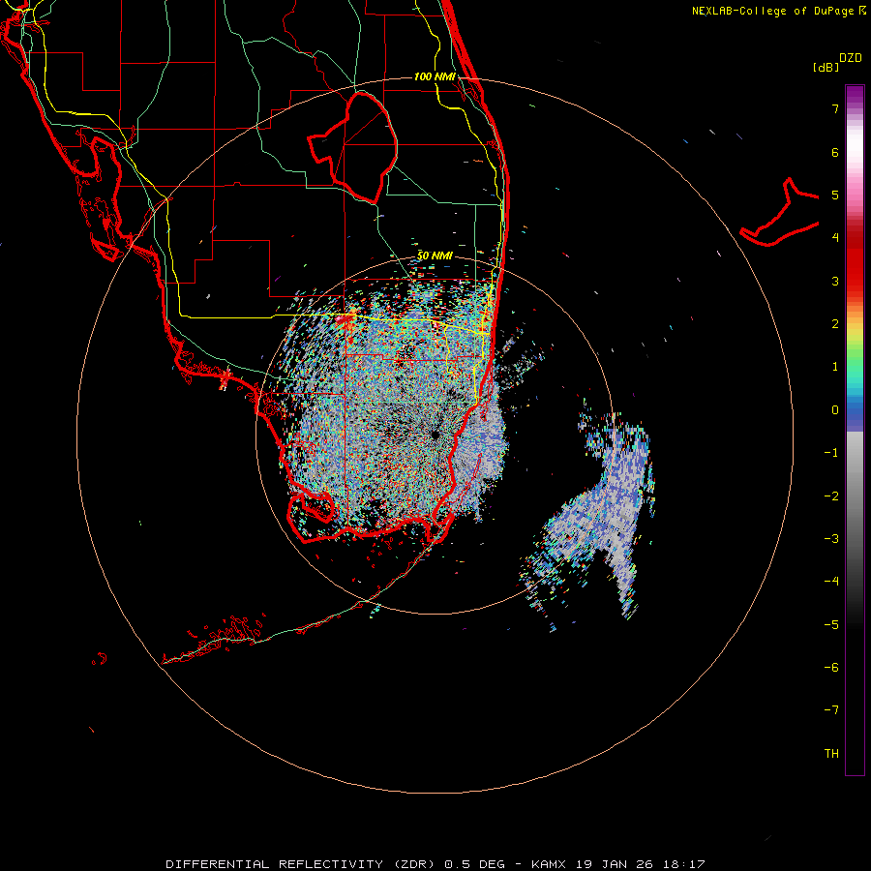Image resolution: width=871 pixels, height=871 pixels.
Task: Select the 4 tick label on the scale
Action: coord(835,238)
